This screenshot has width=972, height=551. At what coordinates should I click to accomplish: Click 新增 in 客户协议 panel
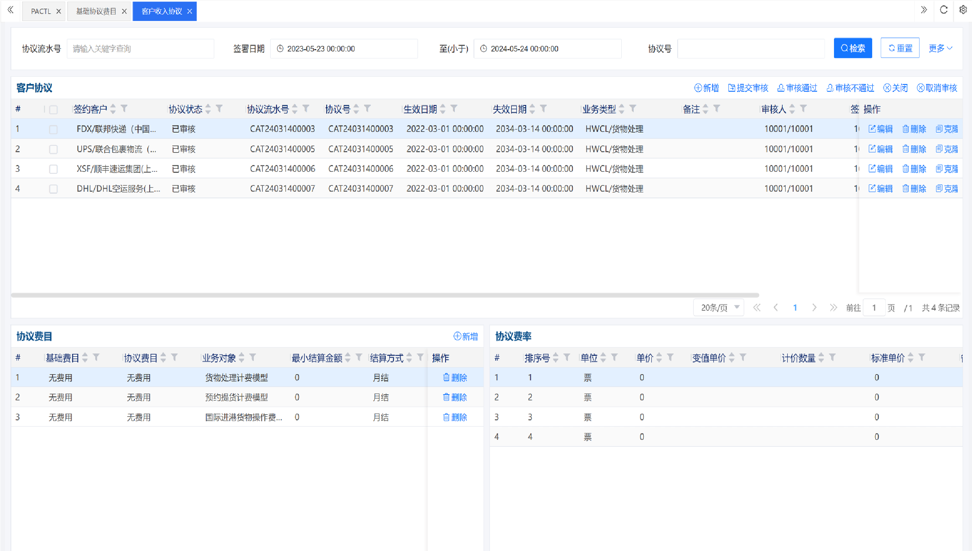point(706,88)
